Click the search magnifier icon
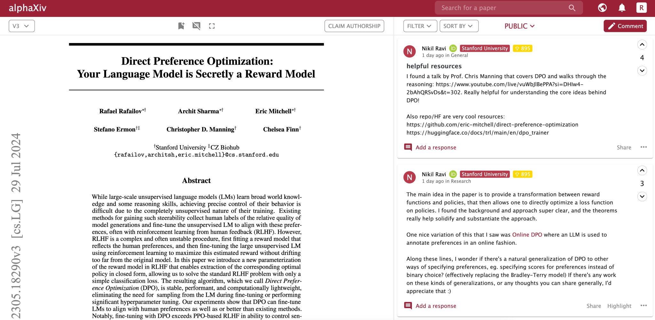The width and height of the screenshot is (655, 320). pos(572,8)
